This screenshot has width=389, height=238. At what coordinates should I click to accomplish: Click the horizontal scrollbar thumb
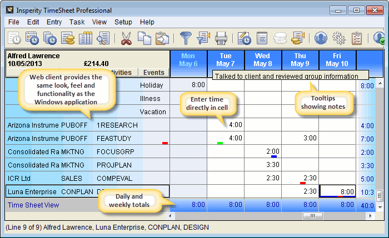pyautogui.click(x=312, y=216)
